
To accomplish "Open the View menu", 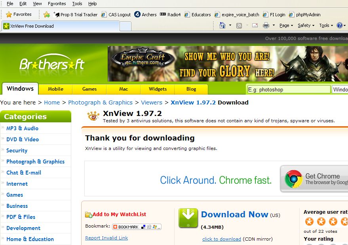I will [37, 4].
